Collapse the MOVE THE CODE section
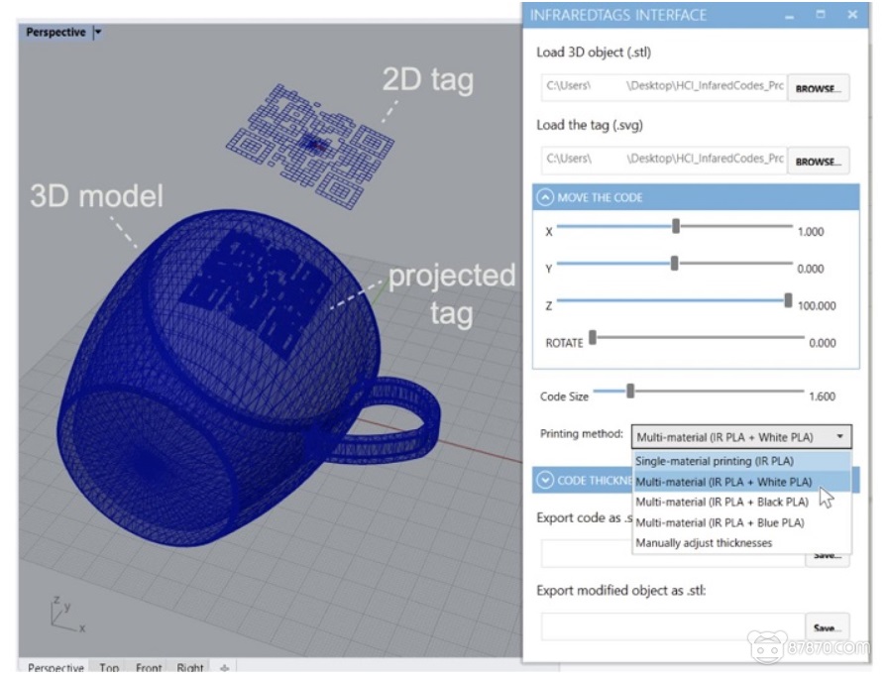The image size is (887, 679). click(x=546, y=197)
